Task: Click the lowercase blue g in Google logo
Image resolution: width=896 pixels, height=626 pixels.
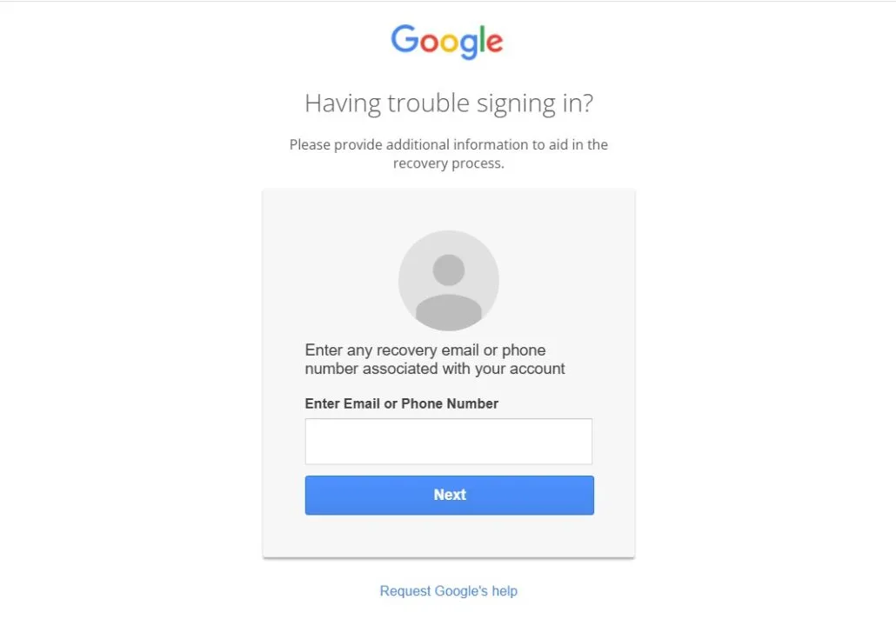Action: (469, 46)
